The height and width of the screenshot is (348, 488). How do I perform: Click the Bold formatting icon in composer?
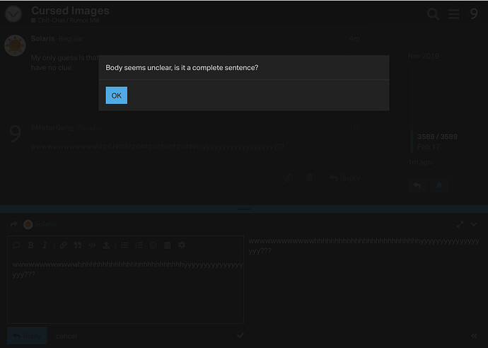(31, 245)
